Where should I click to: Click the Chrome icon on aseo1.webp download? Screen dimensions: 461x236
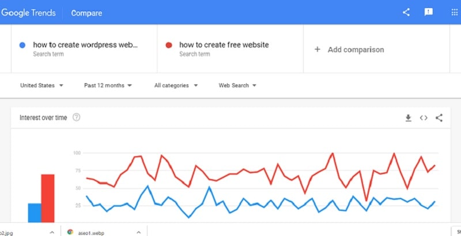point(70,232)
